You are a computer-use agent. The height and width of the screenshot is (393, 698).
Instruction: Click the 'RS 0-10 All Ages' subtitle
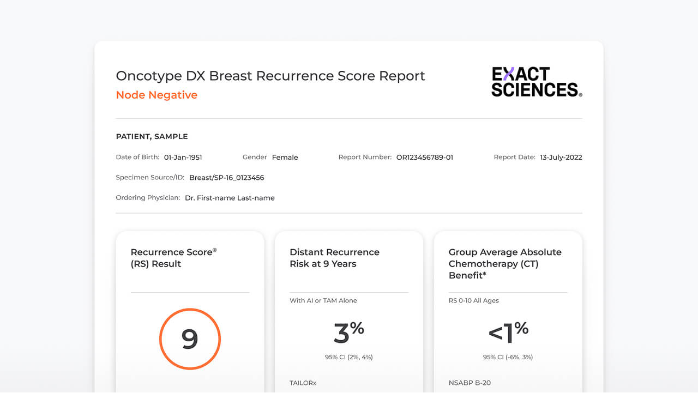point(473,300)
